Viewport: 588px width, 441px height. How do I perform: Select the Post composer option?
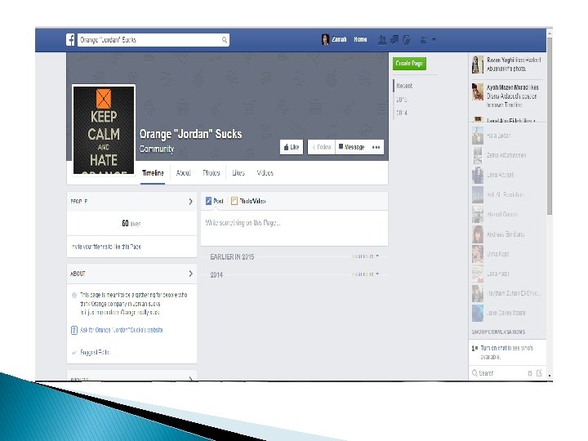(x=215, y=201)
